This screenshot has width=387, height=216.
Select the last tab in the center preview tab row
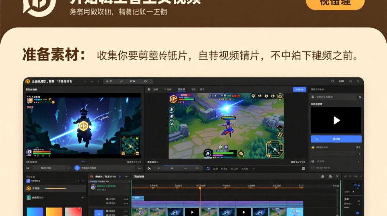pos(202,90)
